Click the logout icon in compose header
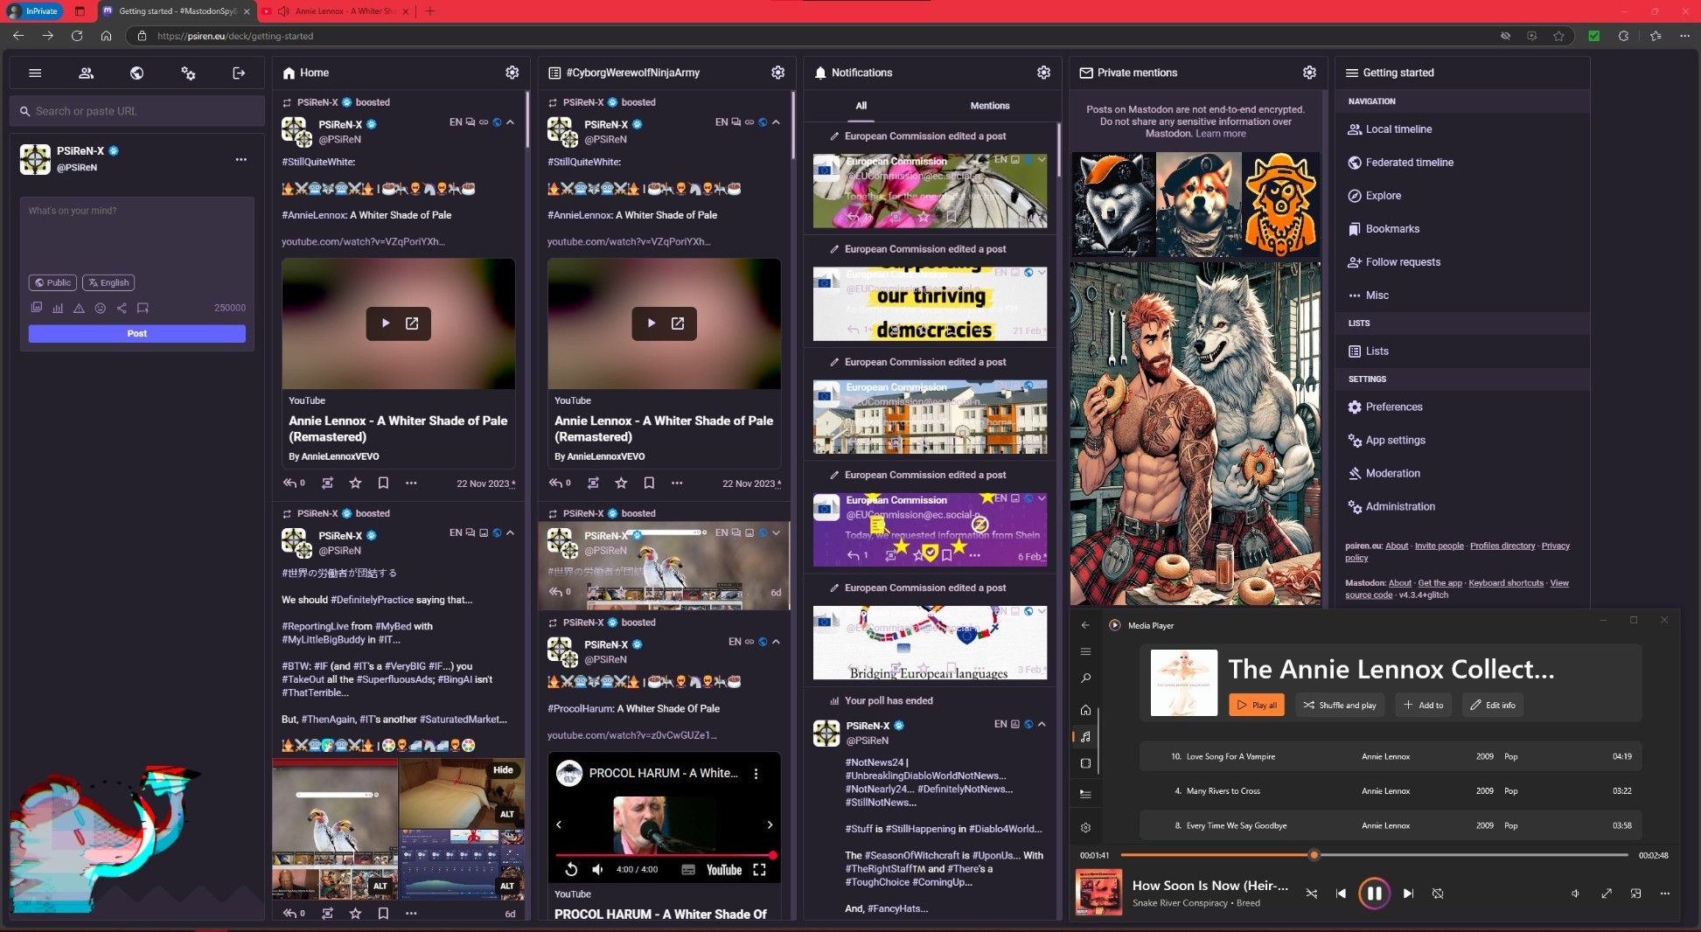The width and height of the screenshot is (1701, 932). pos(239,73)
